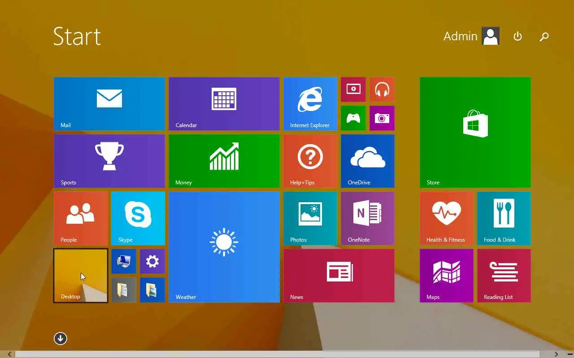Open the Mail tile
This screenshot has height=358, width=574.
[x=109, y=104]
